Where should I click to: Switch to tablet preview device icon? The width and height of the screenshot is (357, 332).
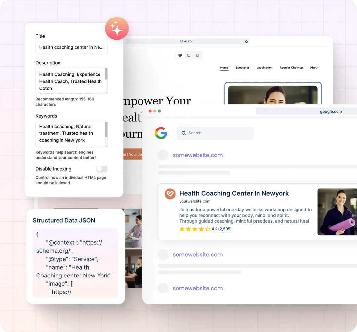pos(189,55)
